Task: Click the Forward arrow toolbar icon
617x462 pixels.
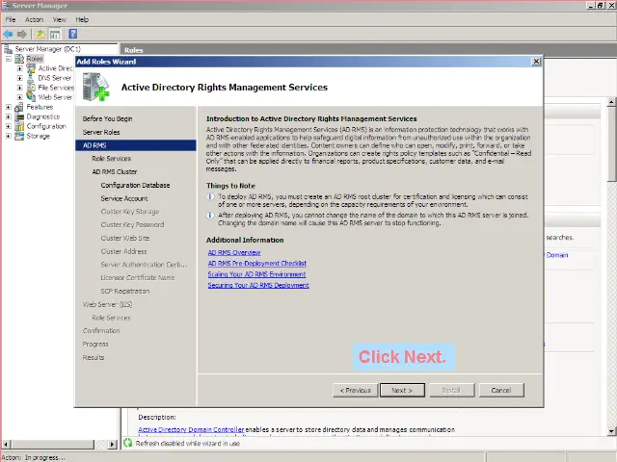Action: 22,35
